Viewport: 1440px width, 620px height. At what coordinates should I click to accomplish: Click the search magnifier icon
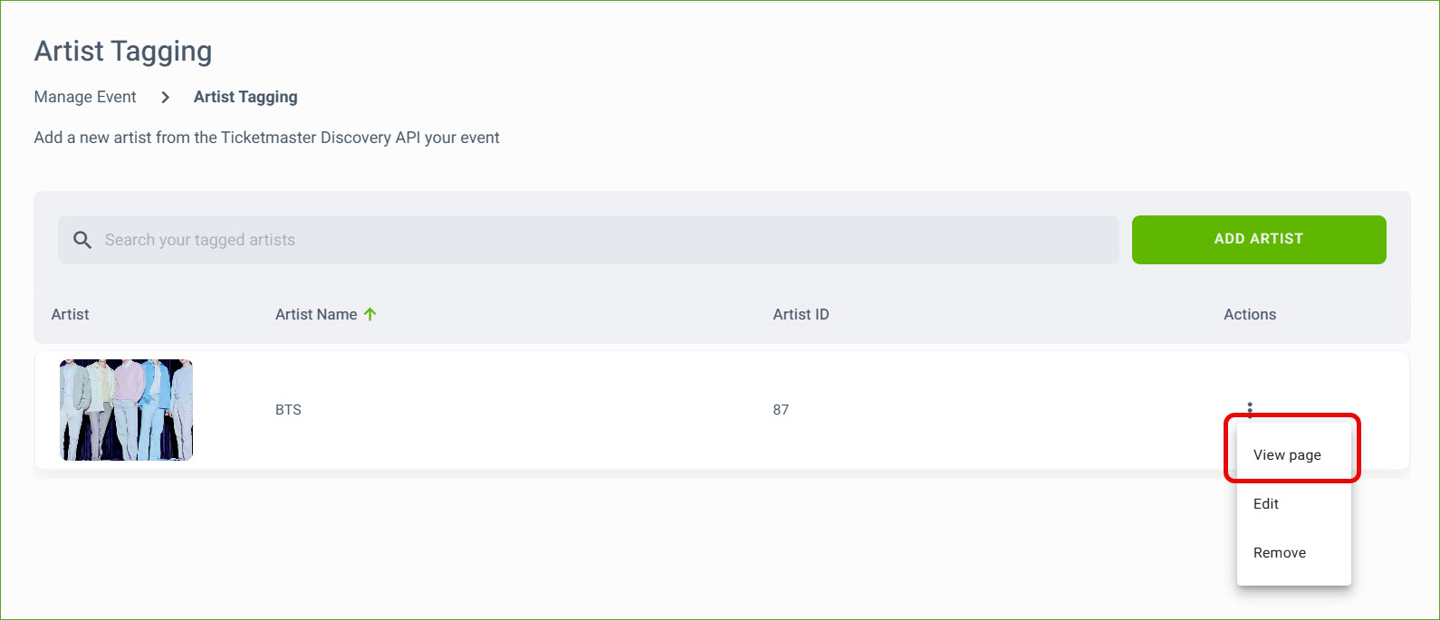click(82, 240)
